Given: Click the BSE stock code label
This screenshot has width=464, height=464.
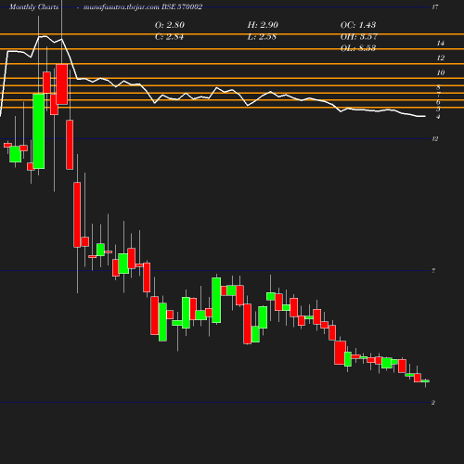Looking at the screenshot, I should coord(182,6).
